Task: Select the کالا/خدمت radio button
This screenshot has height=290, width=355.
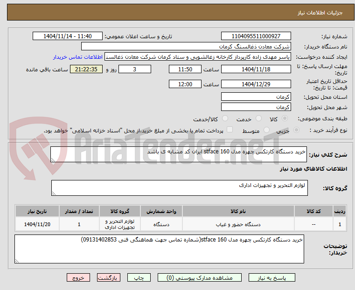Action: click(x=225, y=118)
